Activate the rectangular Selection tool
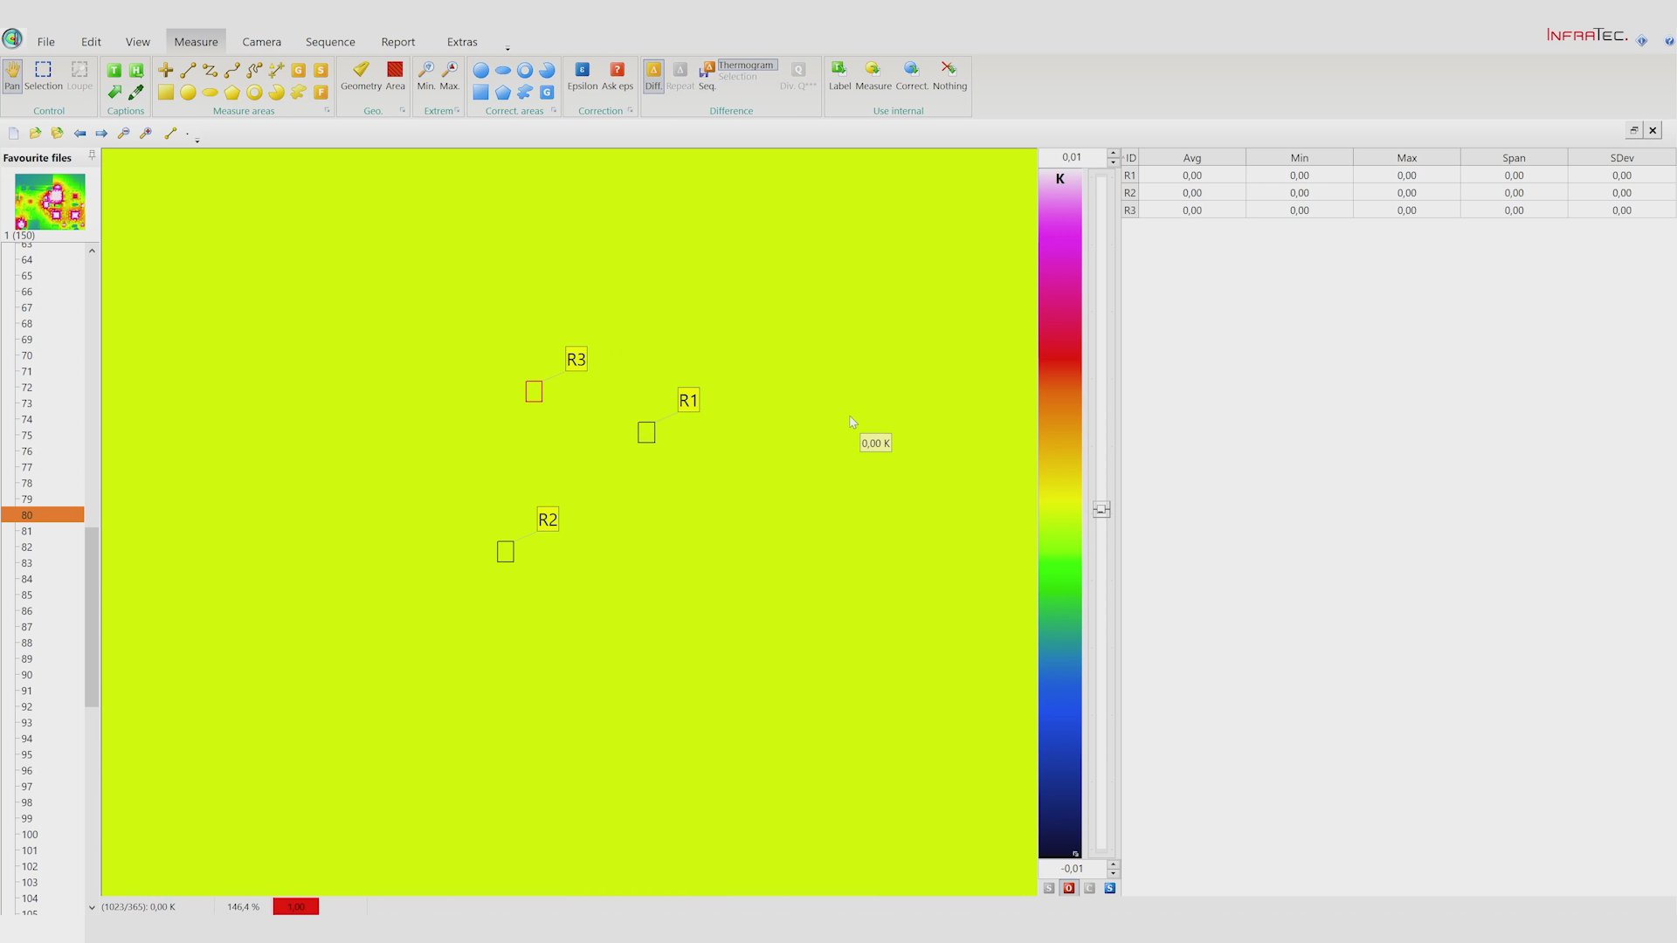The image size is (1677, 943). click(x=43, y=75)
